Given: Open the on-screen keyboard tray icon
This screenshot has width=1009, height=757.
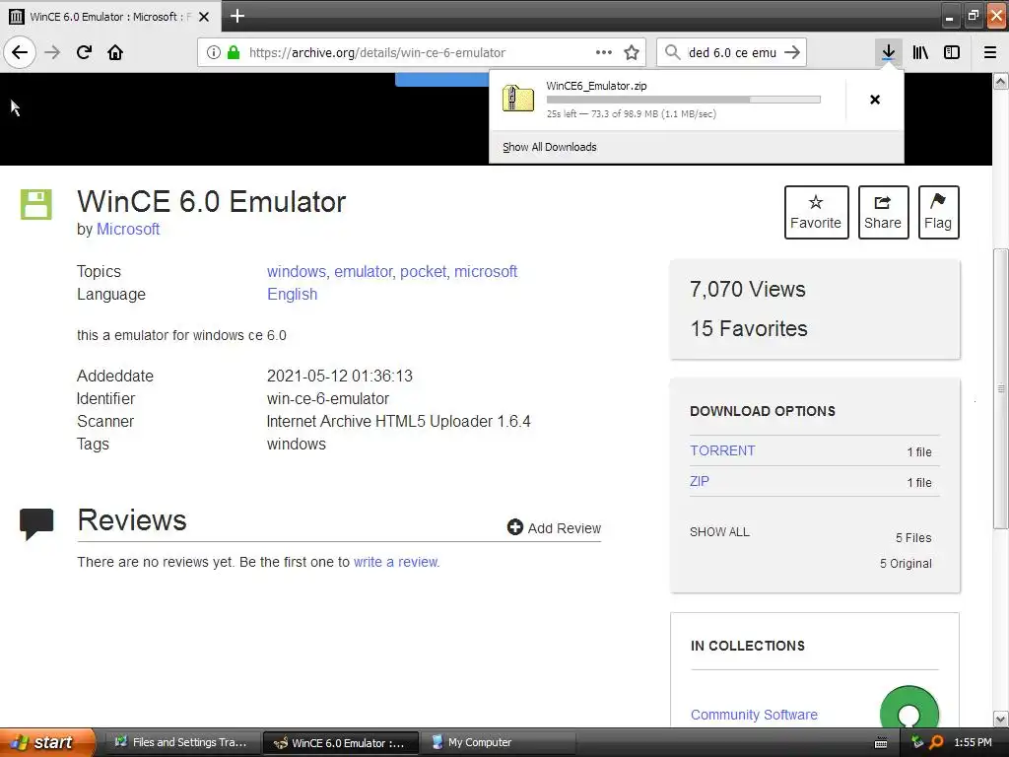Looking at the screenshot, I should click(881, 743).
